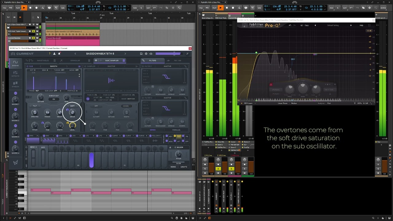This screenshot has height=221, width=393.
Task: Solo the Current Bassline track
Action: click(34, 38)
